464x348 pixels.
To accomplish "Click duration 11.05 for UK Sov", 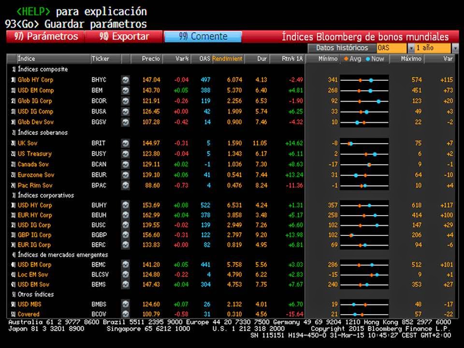I will [260, 143].
